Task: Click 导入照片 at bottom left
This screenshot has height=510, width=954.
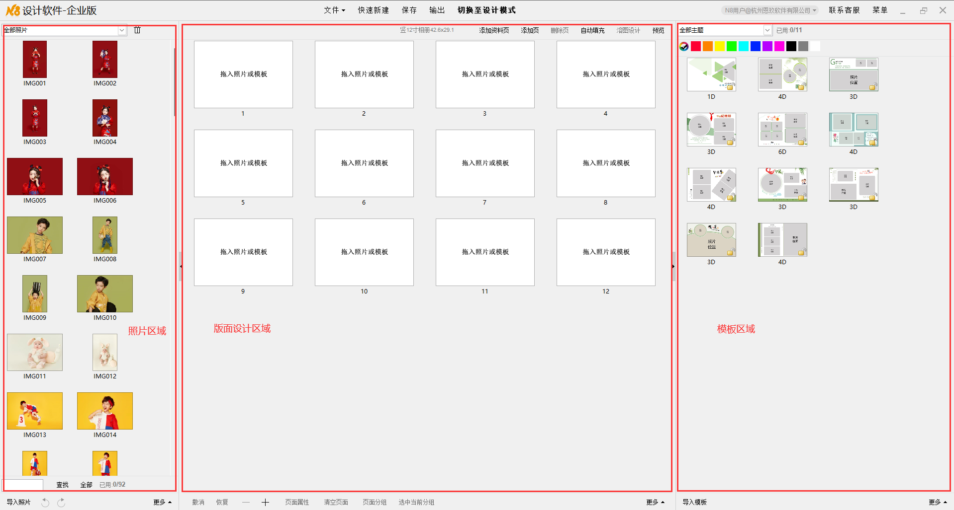Action: click(x=18, y=502)
